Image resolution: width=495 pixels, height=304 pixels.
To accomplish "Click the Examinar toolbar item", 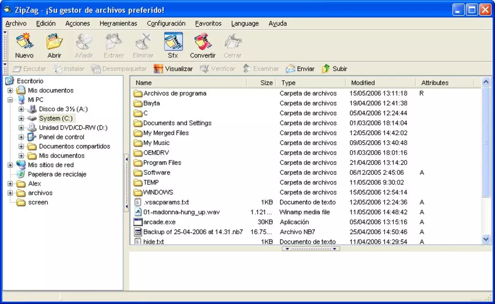I will pos(261,69).
